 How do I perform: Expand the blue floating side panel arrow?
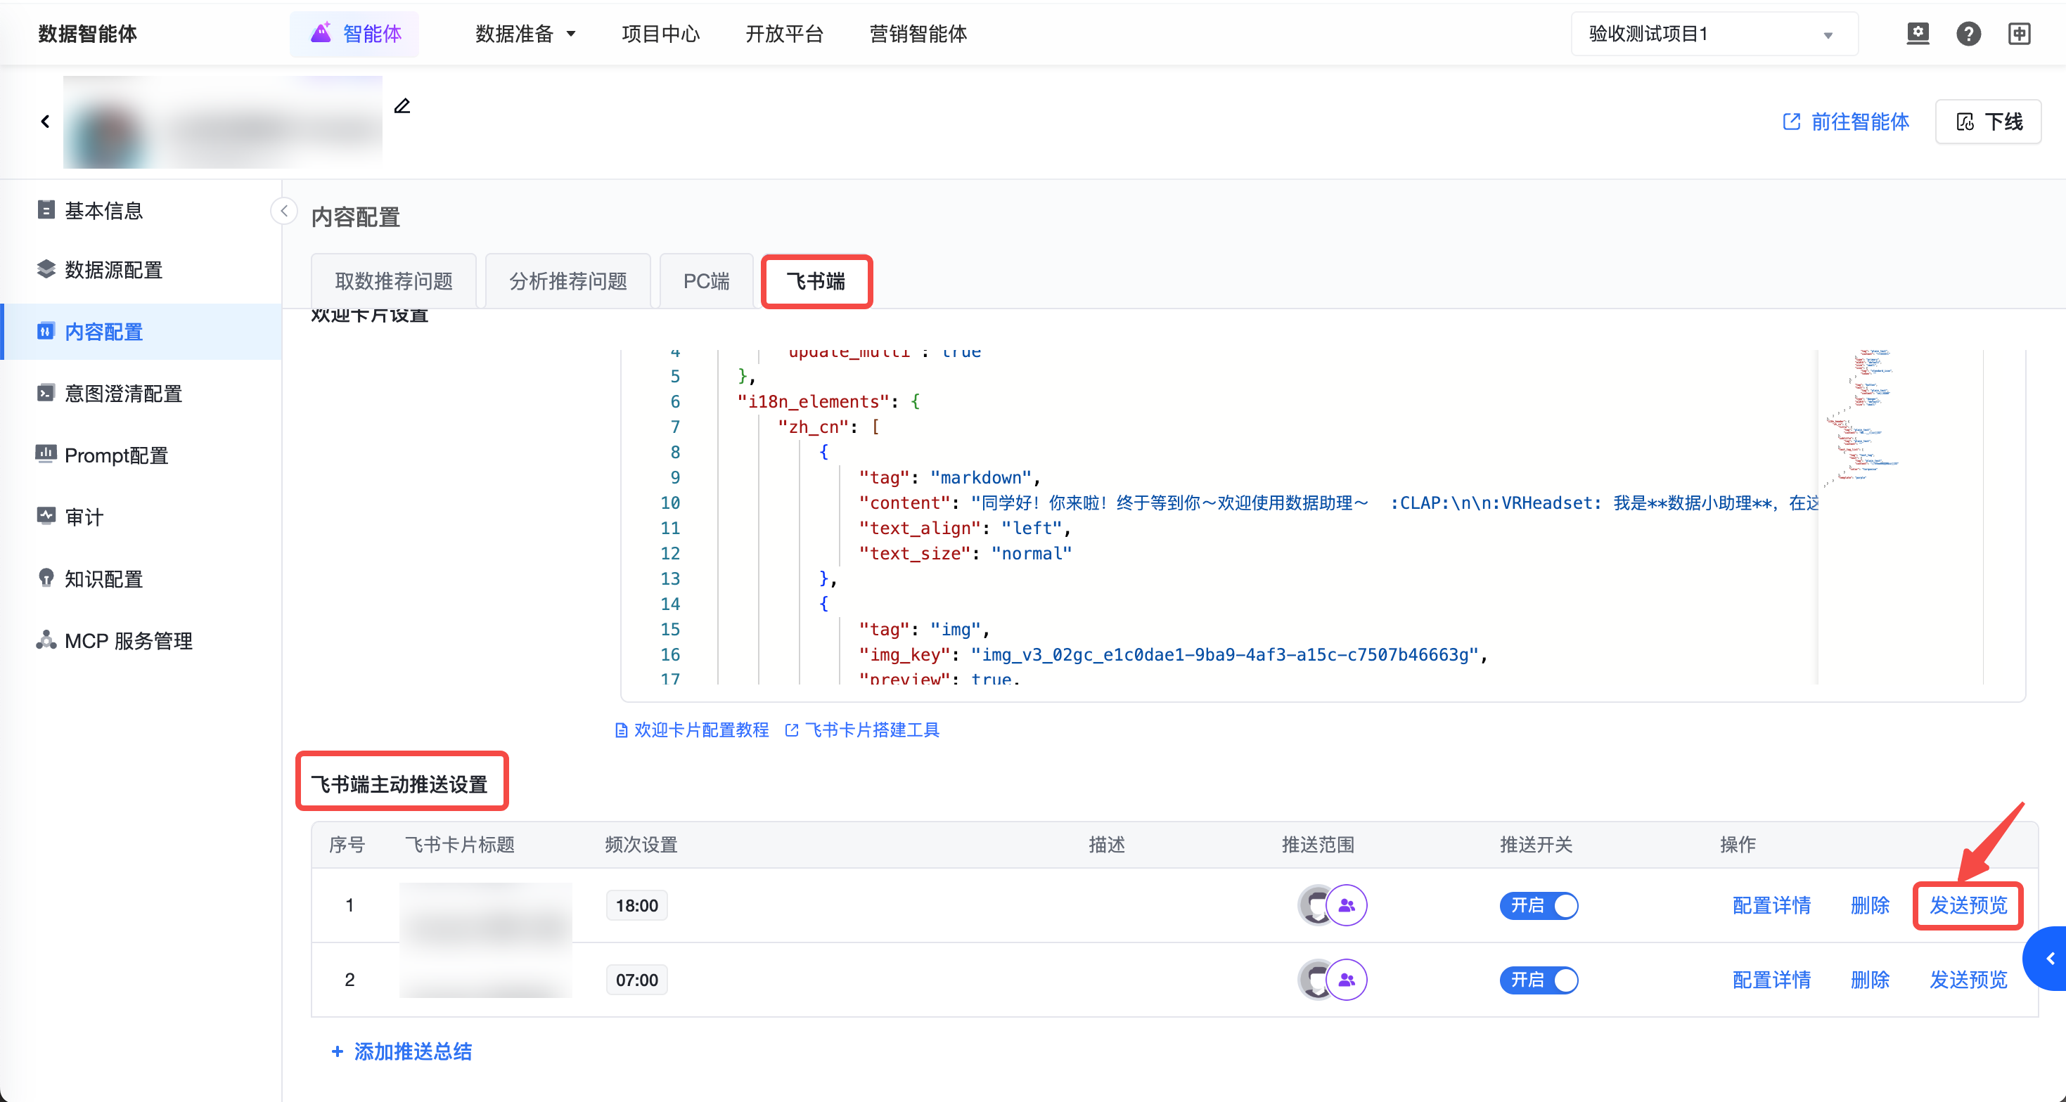pos(2050,959)
